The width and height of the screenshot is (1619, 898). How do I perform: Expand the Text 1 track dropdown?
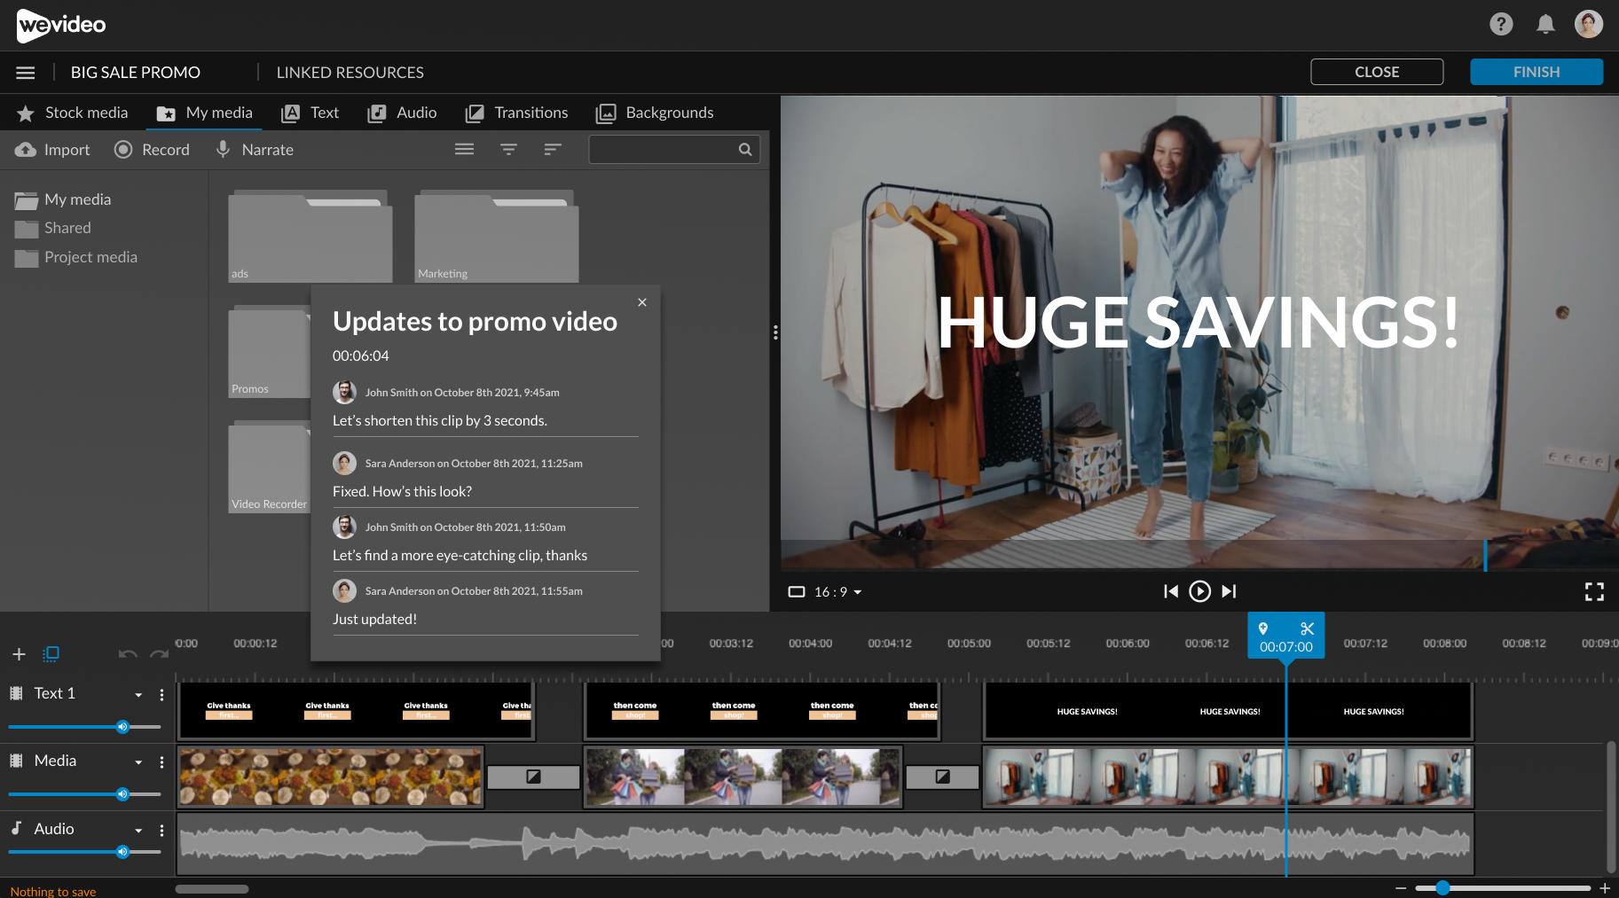(138, 695)
